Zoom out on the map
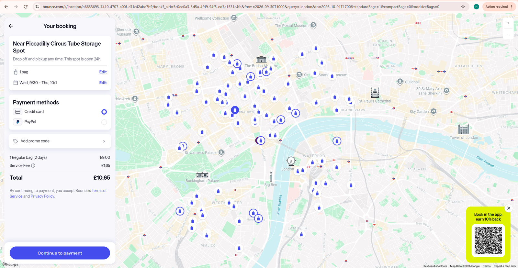The height and width of the screenshot is (268, 518). click(x=508, y=34)
